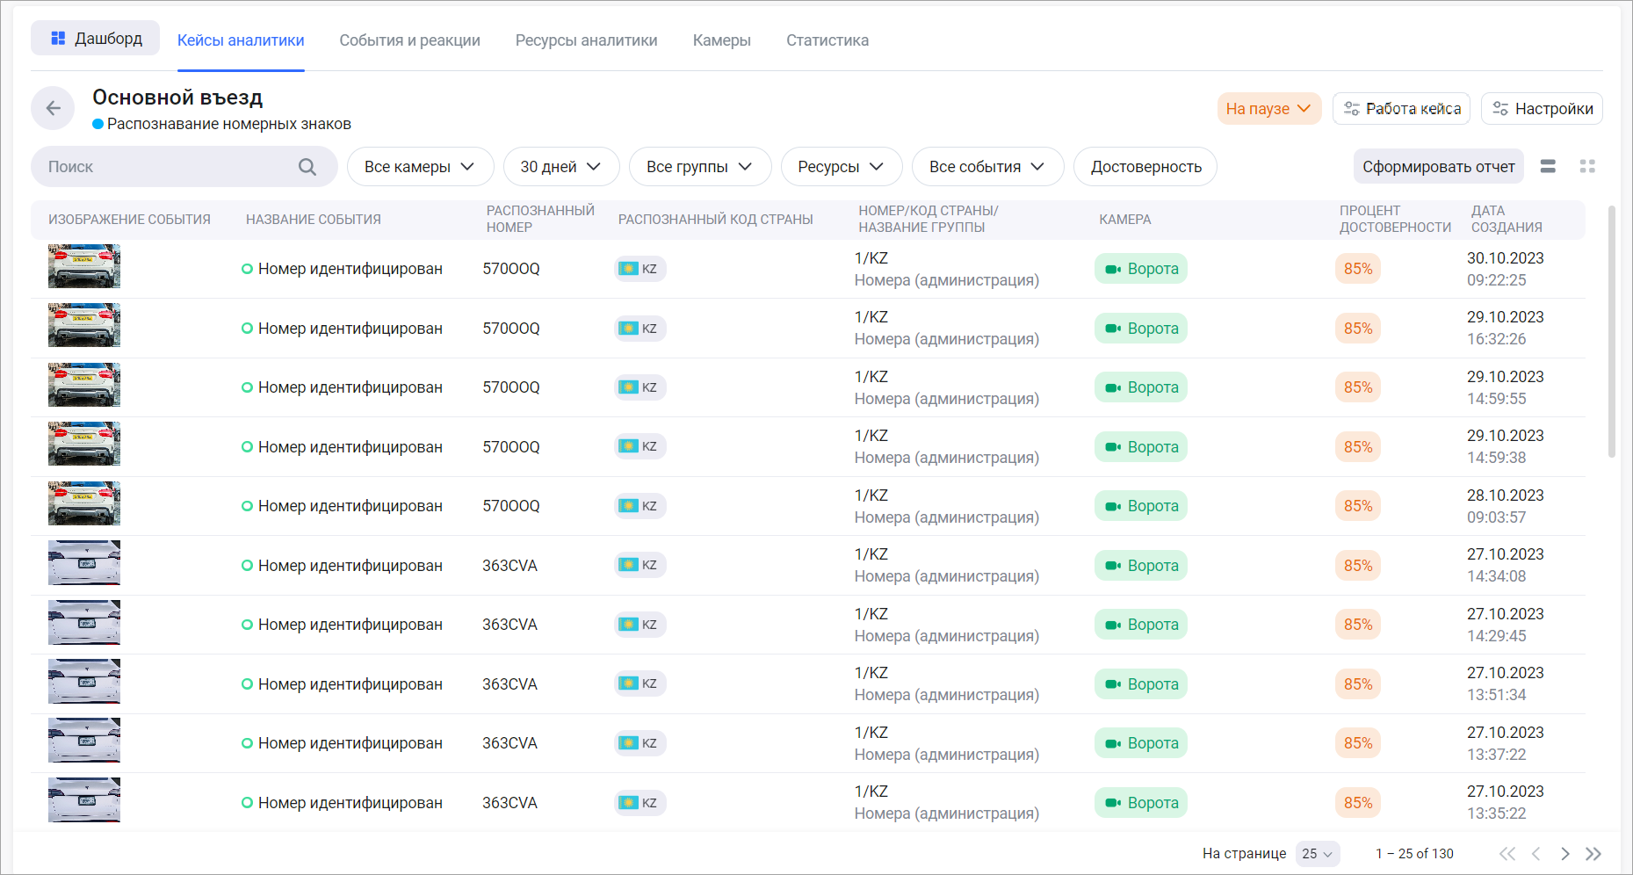The width and height of the screenshot is (1633, 875).
Task: Jump to the last page
Action: tap(1593, 854)
